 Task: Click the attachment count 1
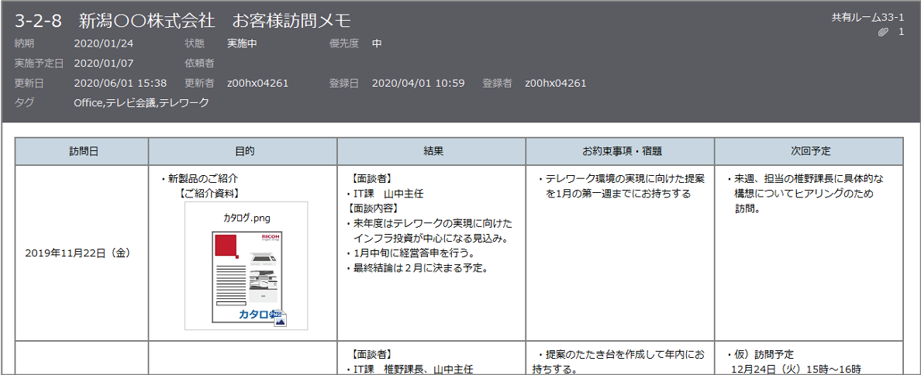901,33
